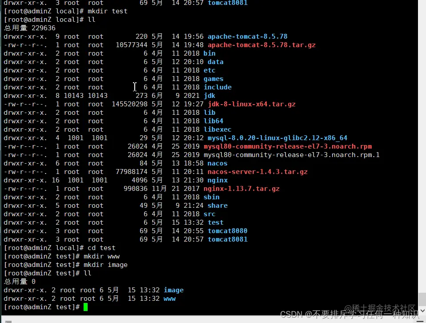
Task: Click the lib64 directory entry
Action: click(x=213, y=121)
